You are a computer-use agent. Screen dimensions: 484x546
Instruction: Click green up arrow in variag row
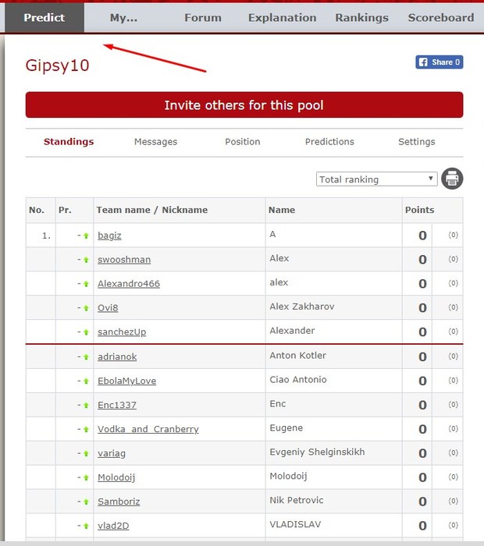point(86,453)
